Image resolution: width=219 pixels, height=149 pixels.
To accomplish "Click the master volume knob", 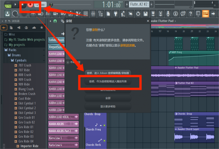I will (15, 13).
